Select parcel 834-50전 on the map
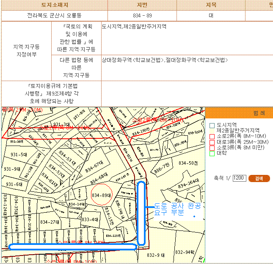 coord(188,163)
